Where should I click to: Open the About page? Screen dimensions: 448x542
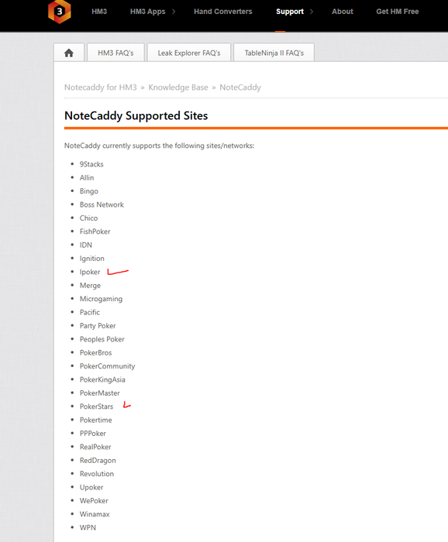[x=343, y=12]
